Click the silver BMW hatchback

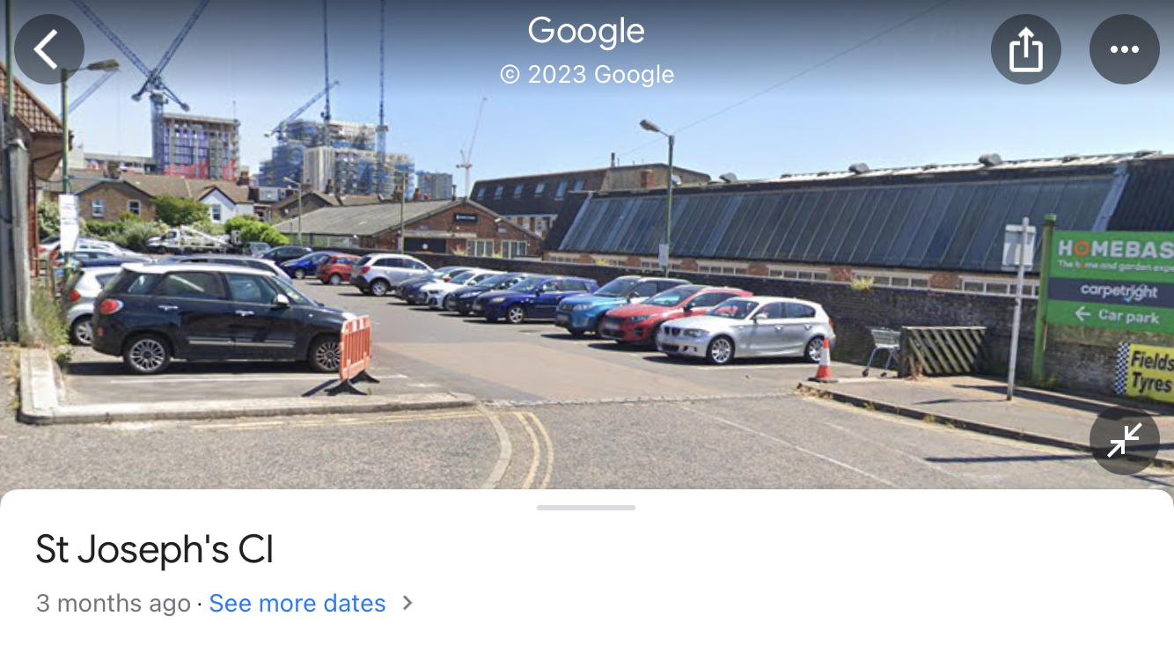tap(745, 328)
